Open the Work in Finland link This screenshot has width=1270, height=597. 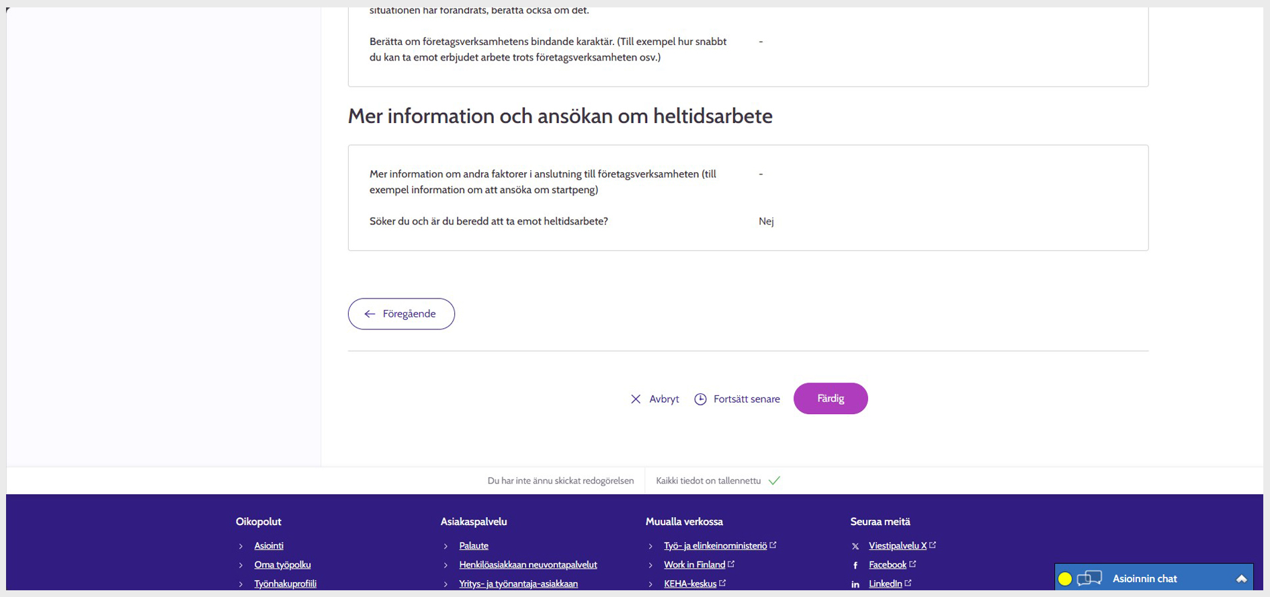tap(694, 565)
